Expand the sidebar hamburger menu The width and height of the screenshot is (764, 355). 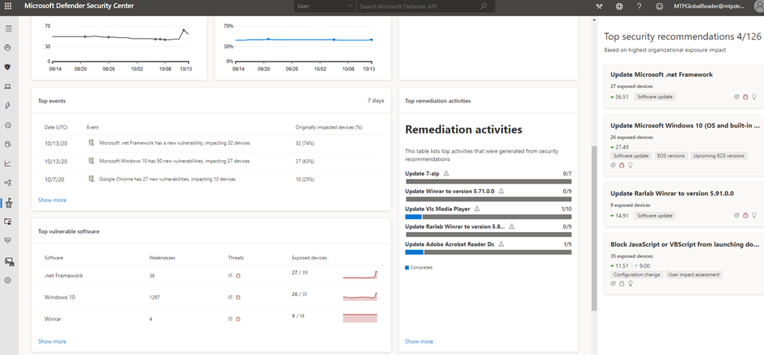8,28
